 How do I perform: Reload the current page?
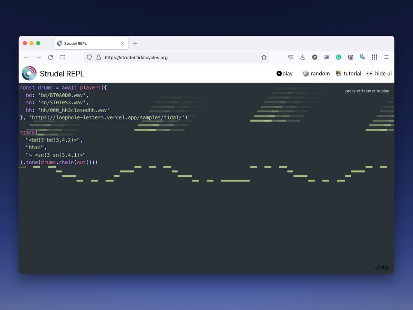[51, 58]
